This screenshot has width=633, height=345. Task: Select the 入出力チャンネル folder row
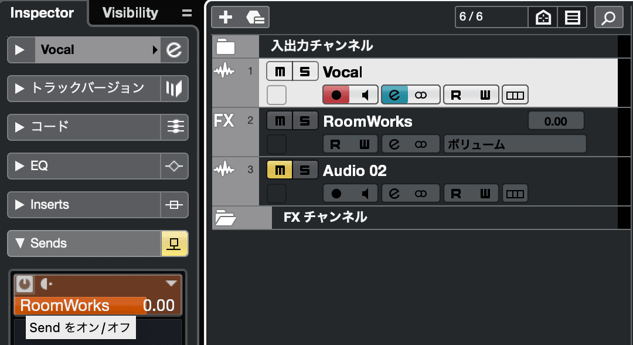pos(438,46)
